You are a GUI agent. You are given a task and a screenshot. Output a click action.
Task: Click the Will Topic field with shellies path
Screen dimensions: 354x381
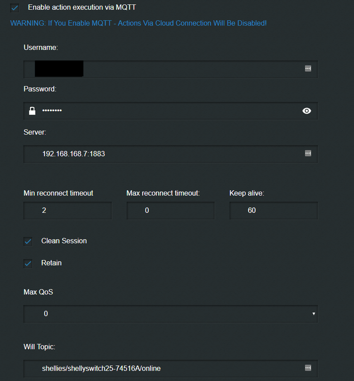tap(171, 369)
